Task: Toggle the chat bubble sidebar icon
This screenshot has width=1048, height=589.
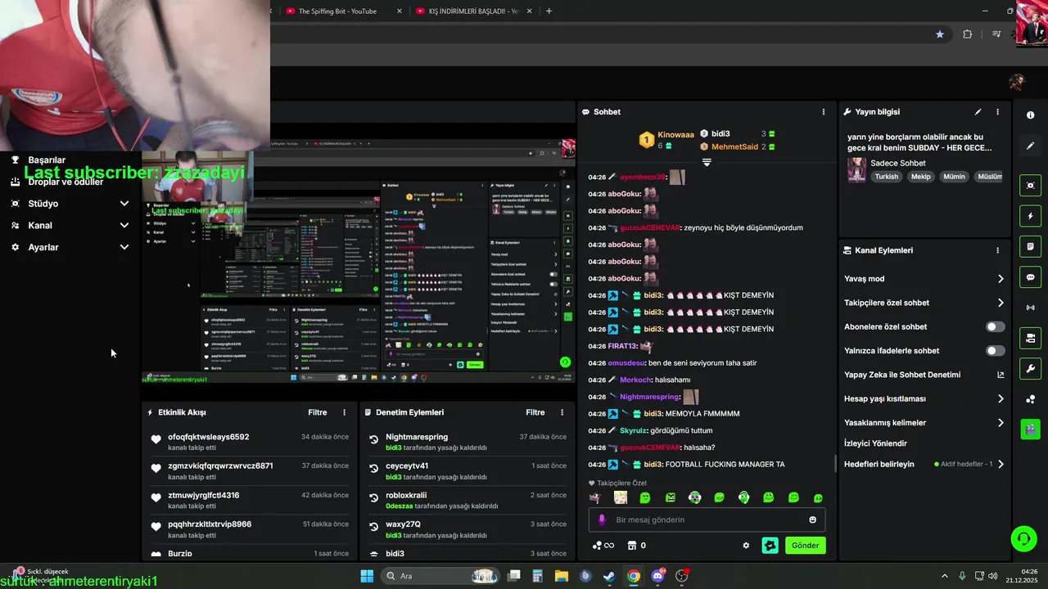Action: point(1030,277)
